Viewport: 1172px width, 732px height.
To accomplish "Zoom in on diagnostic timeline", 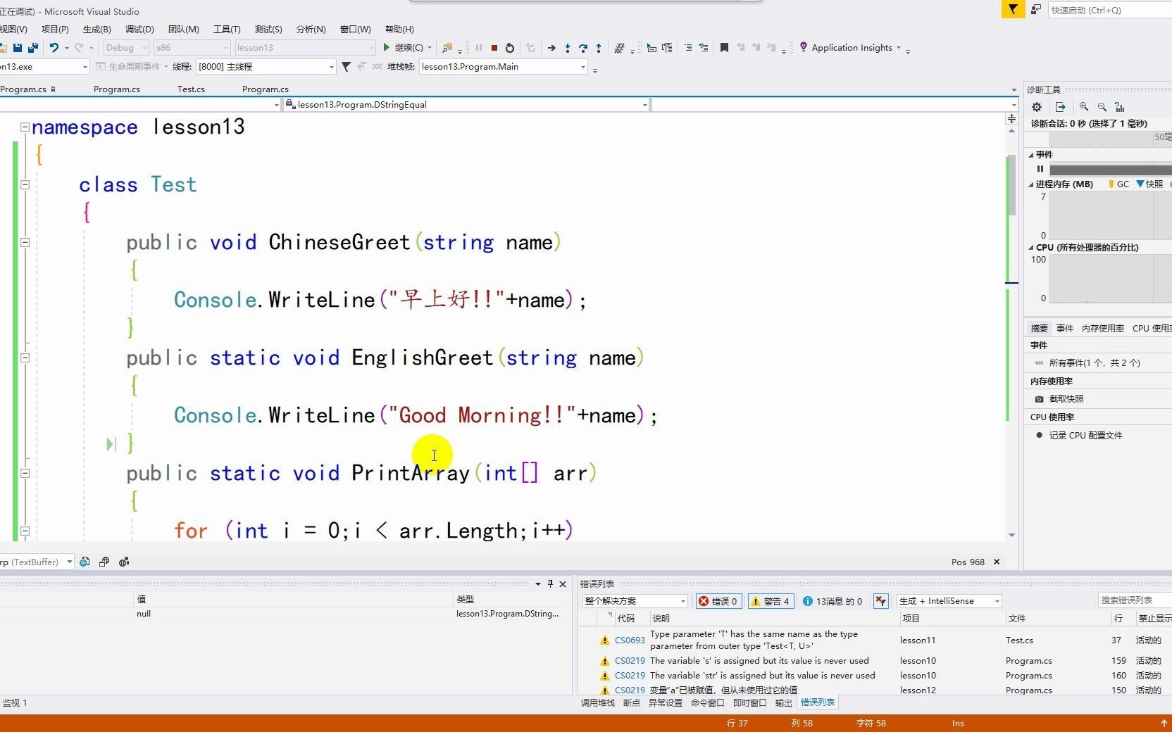I will (1084, 107).
